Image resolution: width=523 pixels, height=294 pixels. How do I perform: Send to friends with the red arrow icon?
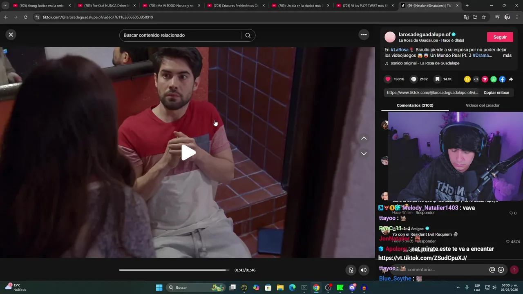[x=485, y=79]
